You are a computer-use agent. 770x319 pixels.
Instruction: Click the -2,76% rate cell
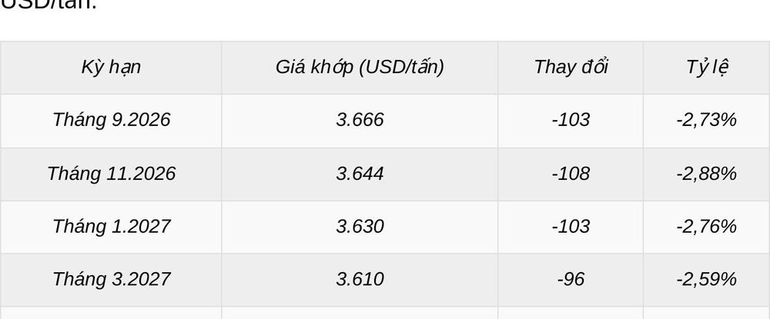point(707,227)
